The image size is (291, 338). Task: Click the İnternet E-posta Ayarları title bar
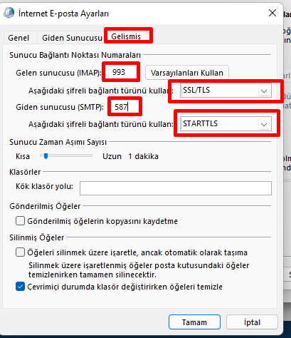[142, 13]
